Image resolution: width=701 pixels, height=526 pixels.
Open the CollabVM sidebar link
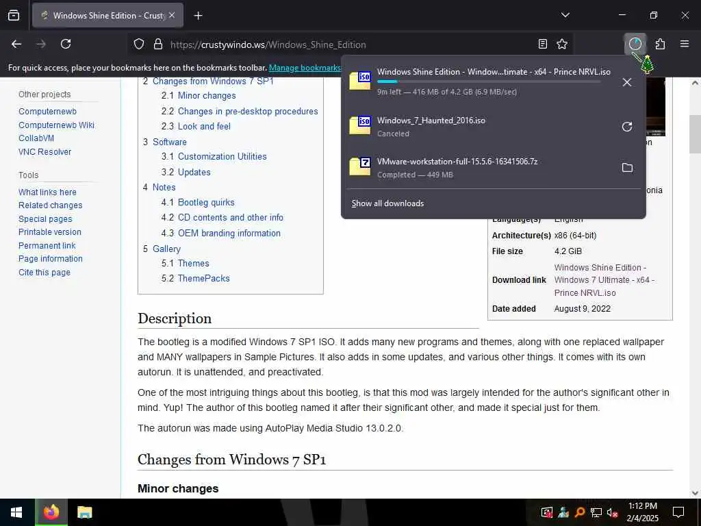[x=36, y=138]
